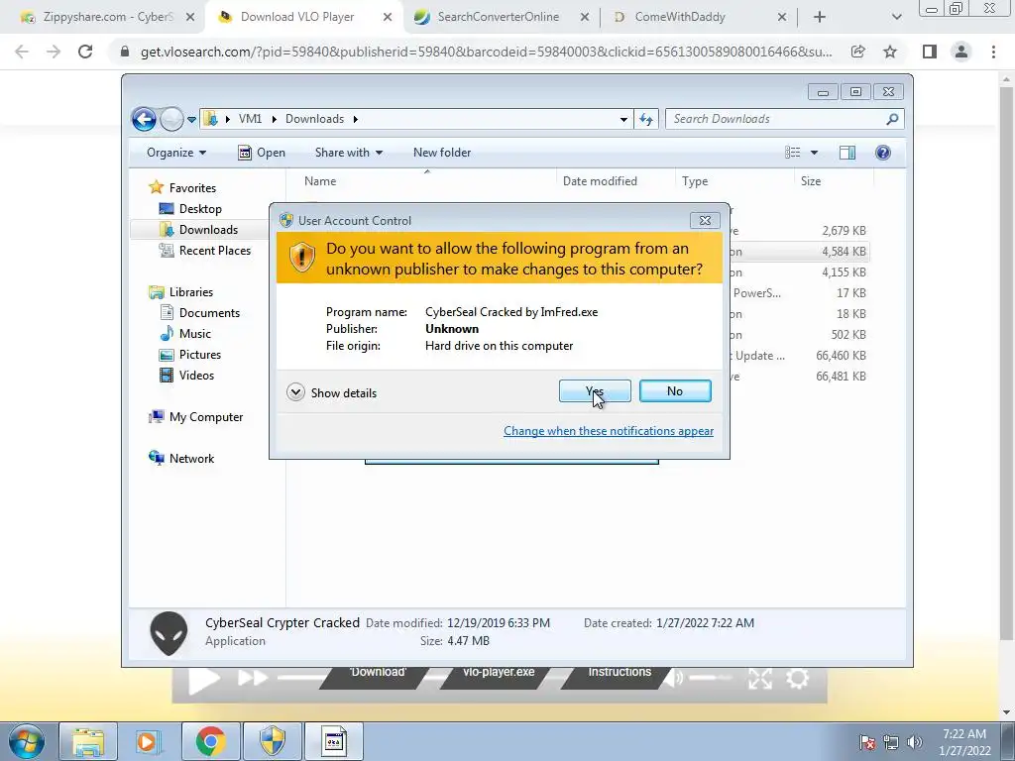Select Network in navigation pane
Image resolution: width=1015 pixels, height=761 pixels.
click(191, 459)
